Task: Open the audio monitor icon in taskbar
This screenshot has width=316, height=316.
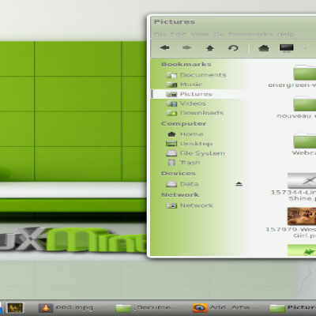Action: point(15,307)
